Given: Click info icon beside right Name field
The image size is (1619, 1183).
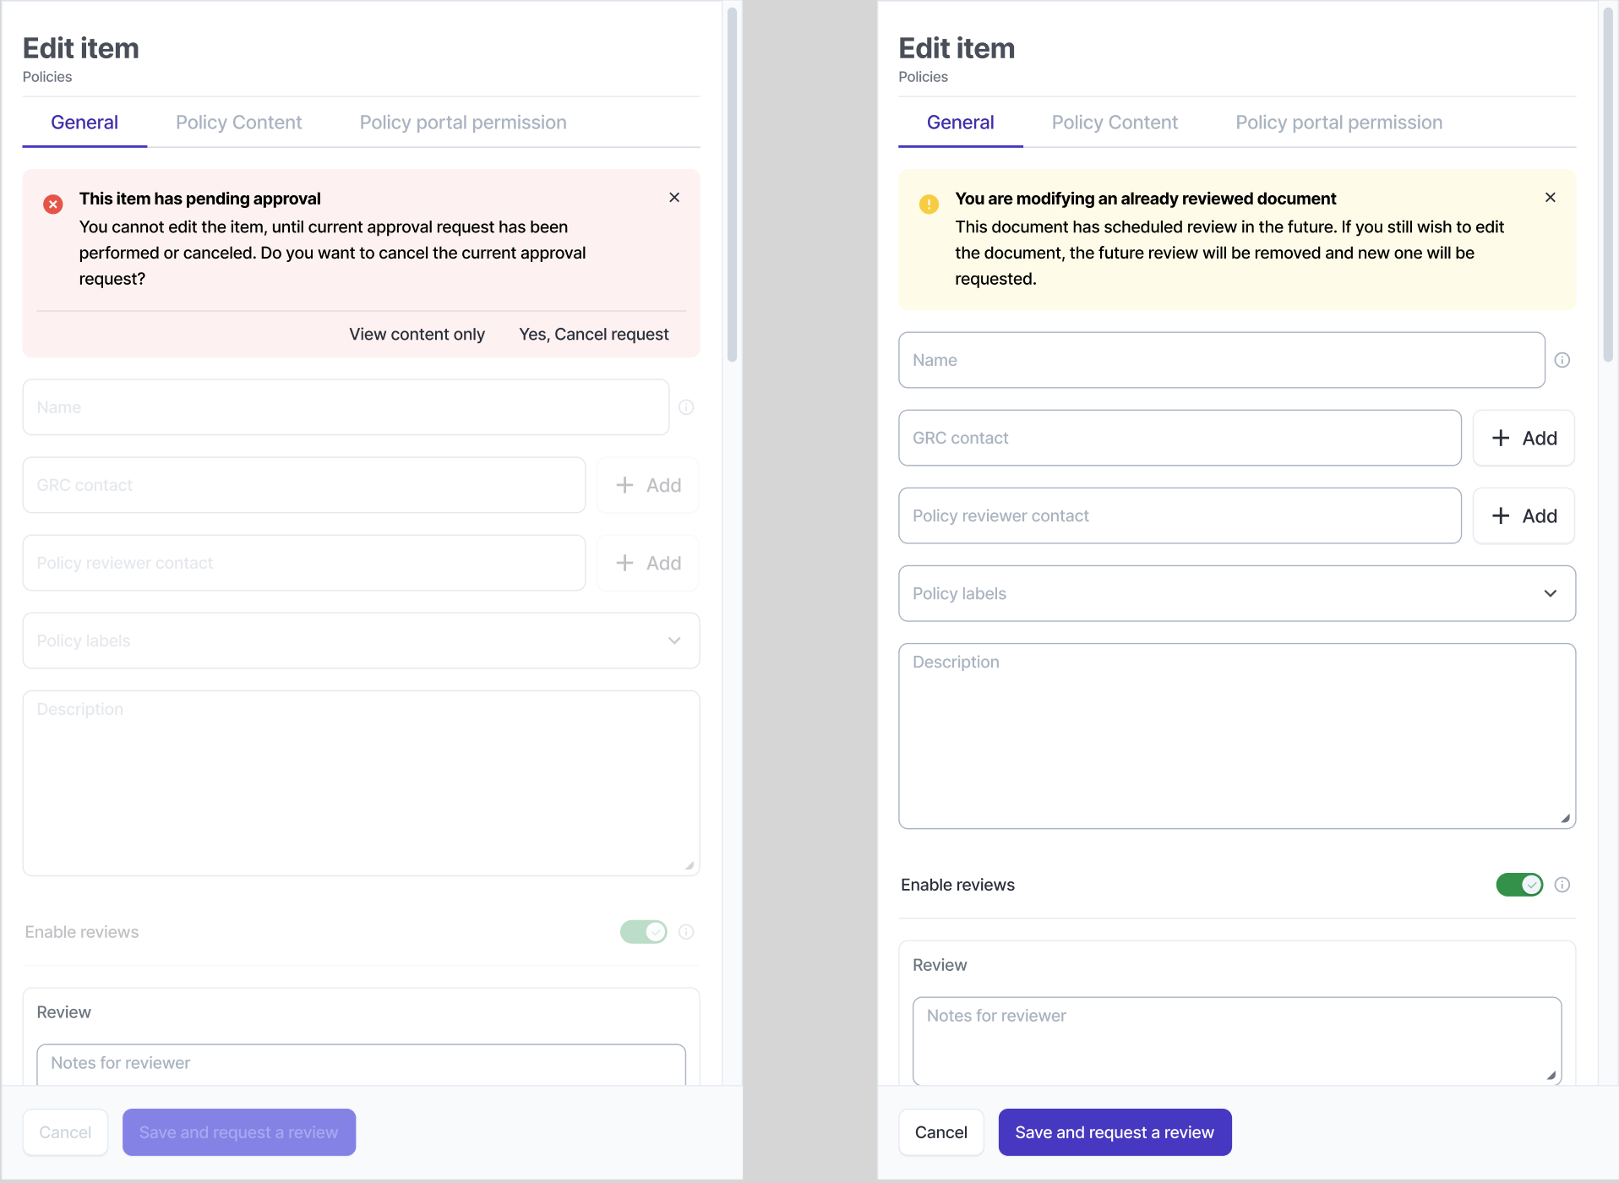Looking at the screenshot, I should pyautogui.click(x=1562, y=360).
